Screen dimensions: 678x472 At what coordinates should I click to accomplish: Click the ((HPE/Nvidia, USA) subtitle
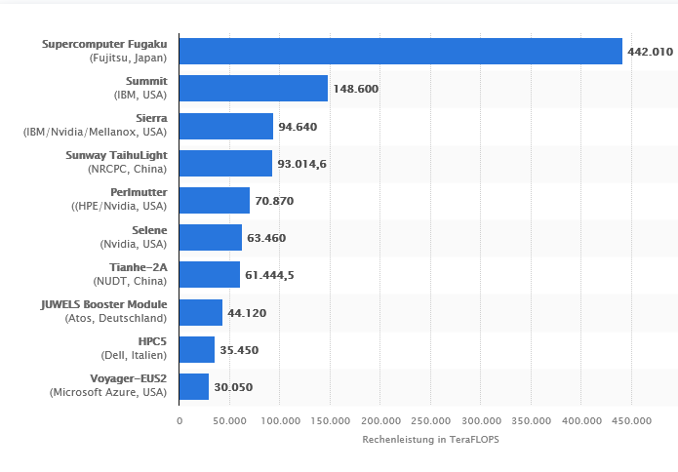[119, 206]
